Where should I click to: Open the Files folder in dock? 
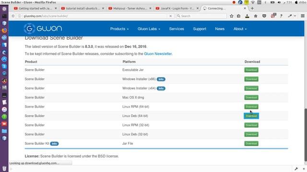click(x=4, y=131)
